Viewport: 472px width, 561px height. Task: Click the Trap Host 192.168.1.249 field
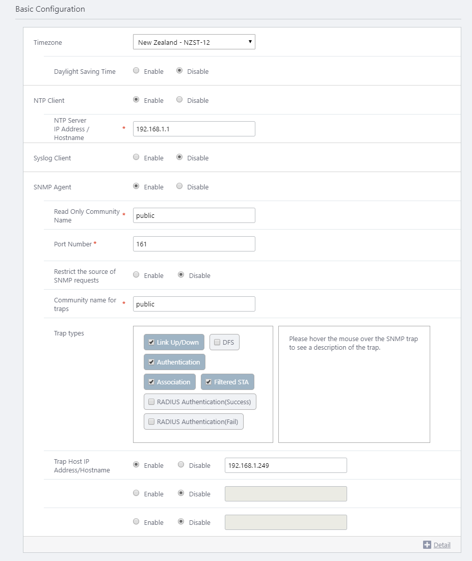[x=285, y=465]
